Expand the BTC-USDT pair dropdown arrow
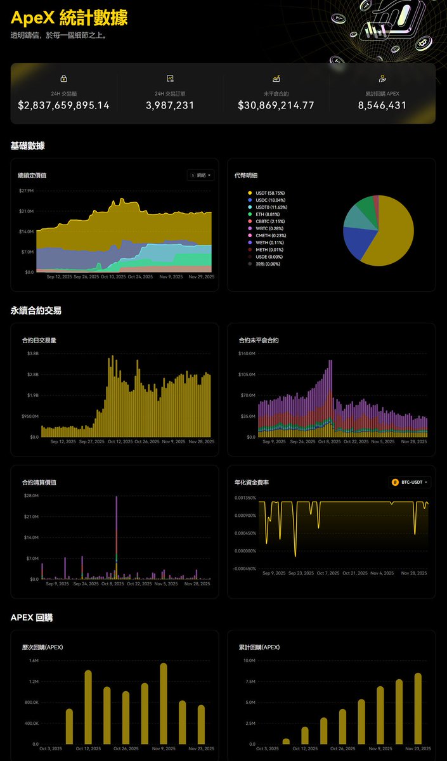The width and height of the screenshot is (447, 761). [x=426, y=483]
